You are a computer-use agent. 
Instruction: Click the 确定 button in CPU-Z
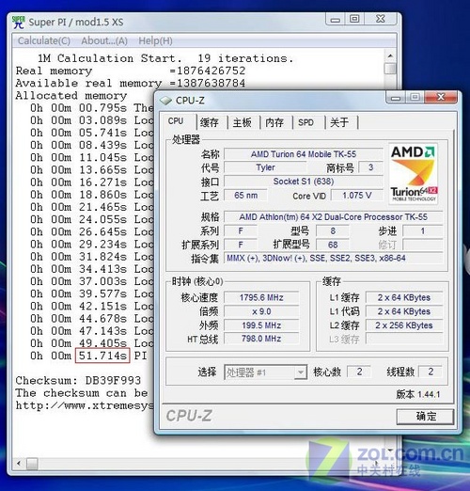(425, 417)
